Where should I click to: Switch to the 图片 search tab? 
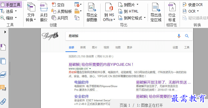coord(94,47)
